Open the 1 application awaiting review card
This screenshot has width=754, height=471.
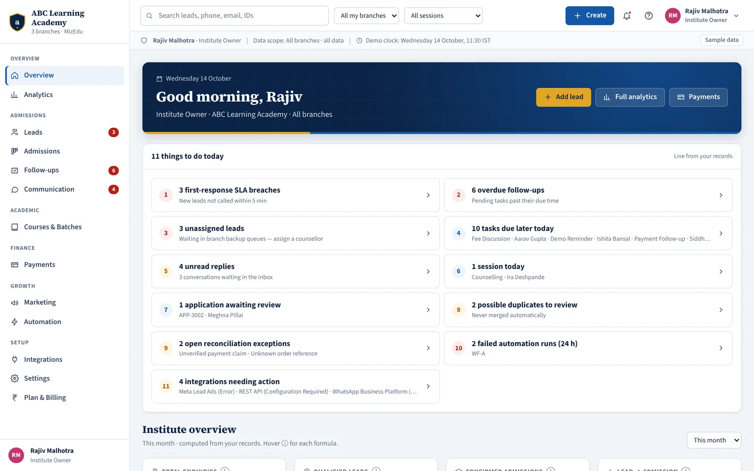click(295, 310)
